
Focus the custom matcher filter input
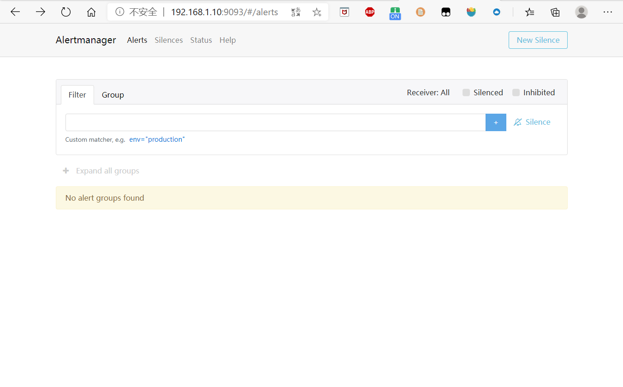[x=275, y=122]
